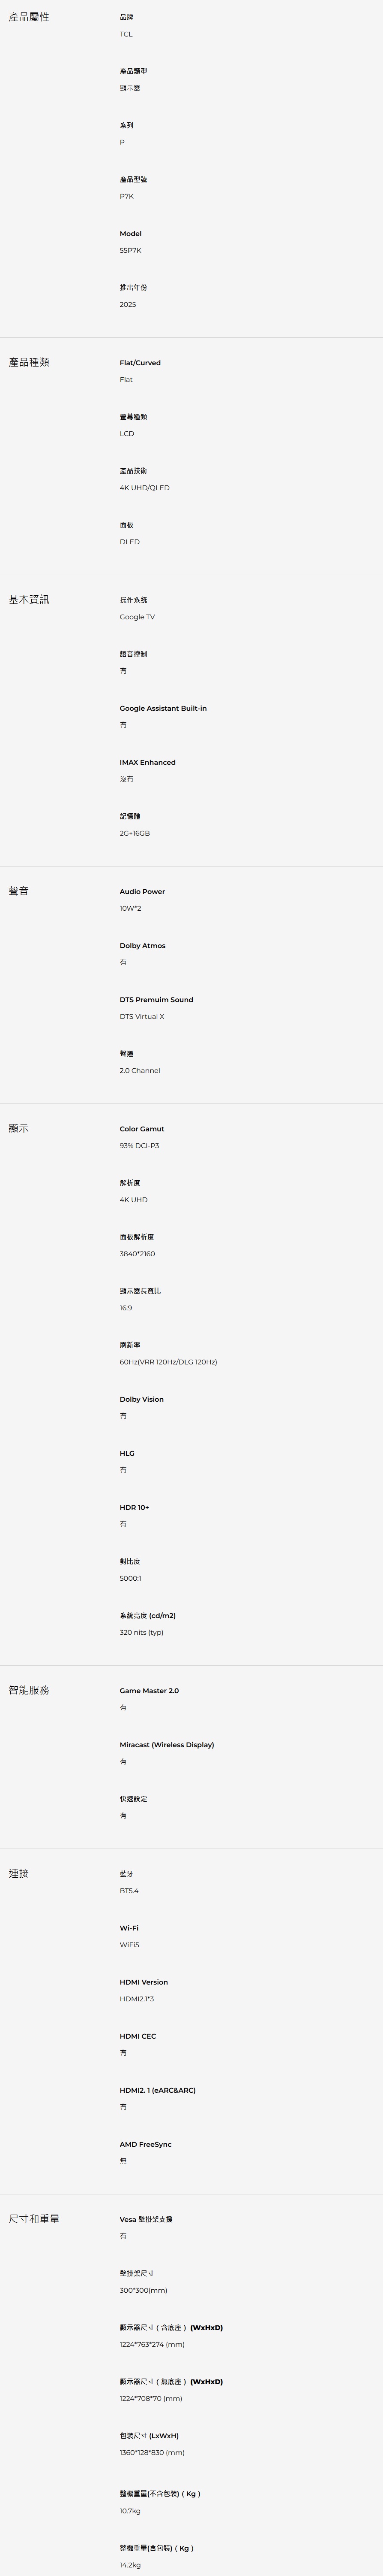Click the model number 55P7K
Screen dimensions: 383x2576
tap(131, 250)
